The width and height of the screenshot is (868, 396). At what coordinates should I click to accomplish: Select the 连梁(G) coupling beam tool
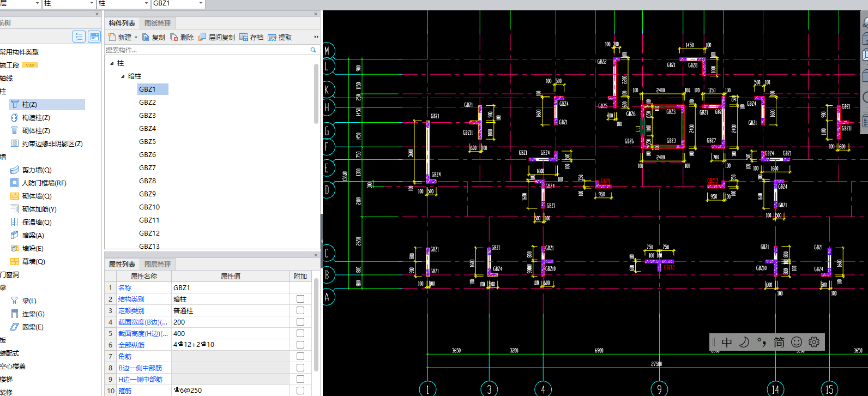pos(28,314)
